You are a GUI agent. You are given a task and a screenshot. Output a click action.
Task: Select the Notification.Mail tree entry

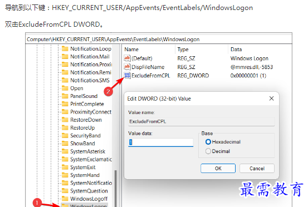click(90, 57)
